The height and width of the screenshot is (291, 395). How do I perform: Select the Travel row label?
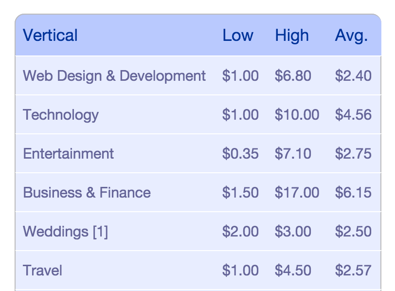(42, 271)
